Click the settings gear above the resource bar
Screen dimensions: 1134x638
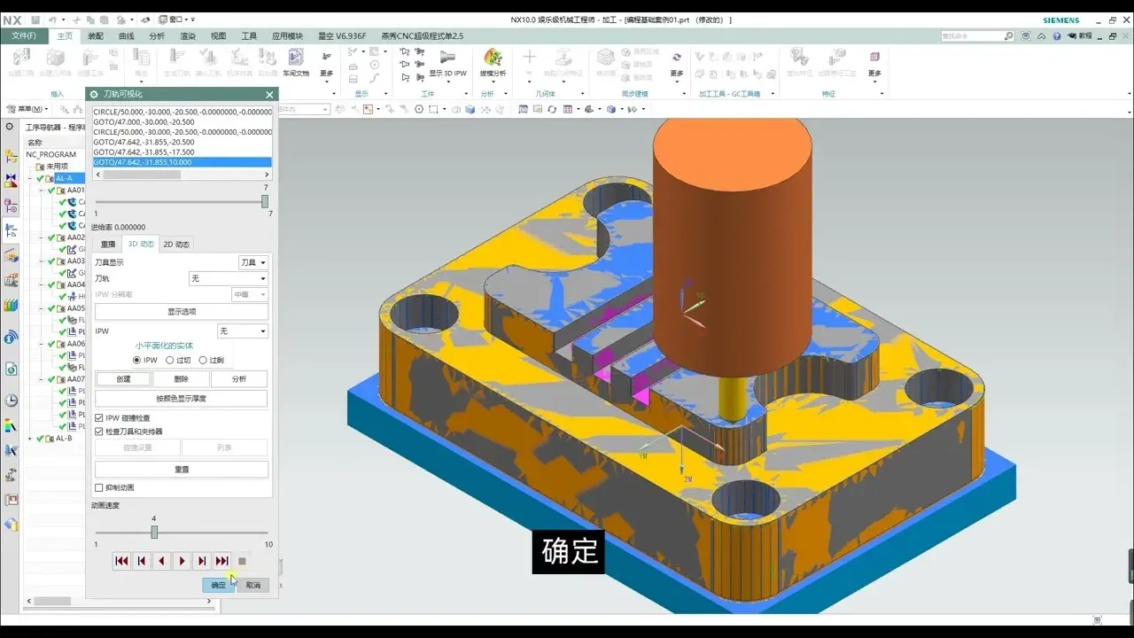pos(10,127)
